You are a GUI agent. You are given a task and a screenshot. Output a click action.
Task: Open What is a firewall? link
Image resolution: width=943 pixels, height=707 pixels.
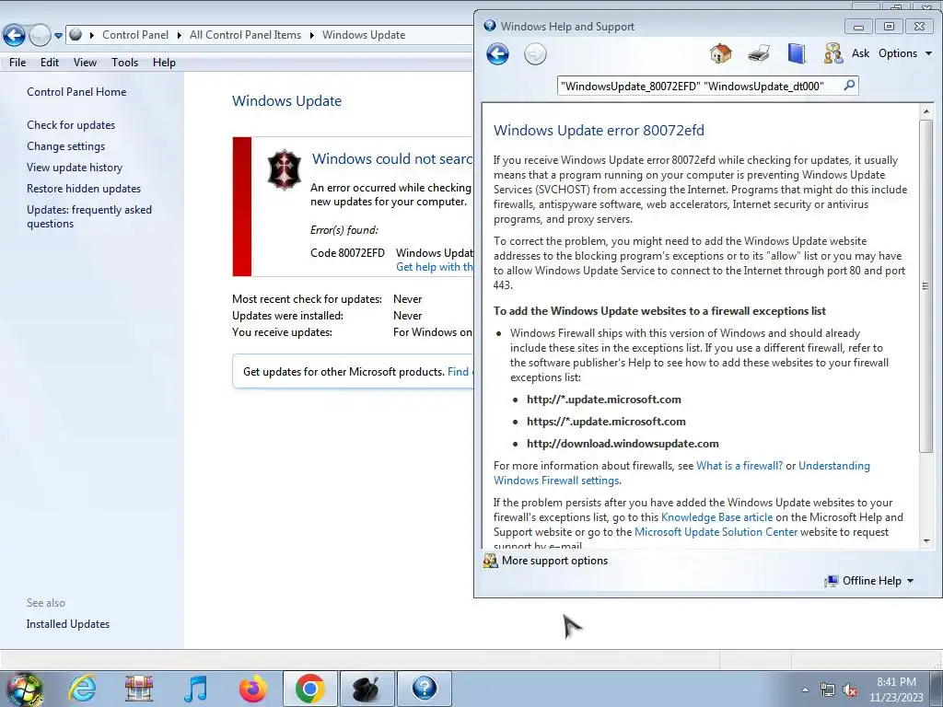tap(739, 465)
